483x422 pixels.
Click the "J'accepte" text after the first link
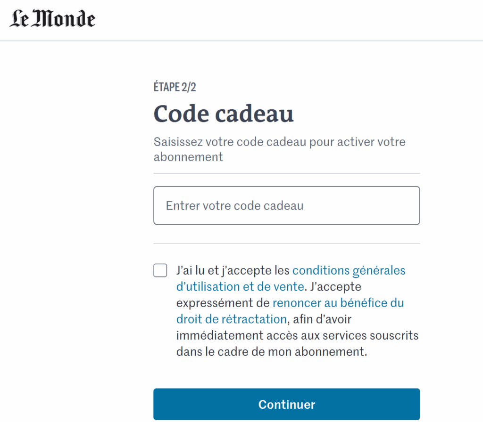click(336, 287)
